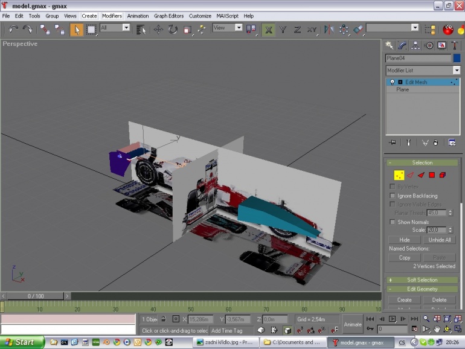Collapse the Selection rollout
Viewport: 465px width, 349px height.
point(422,162)
